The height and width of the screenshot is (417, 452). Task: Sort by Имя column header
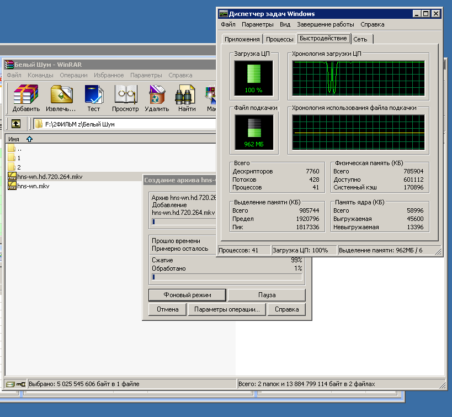(14, 139)
